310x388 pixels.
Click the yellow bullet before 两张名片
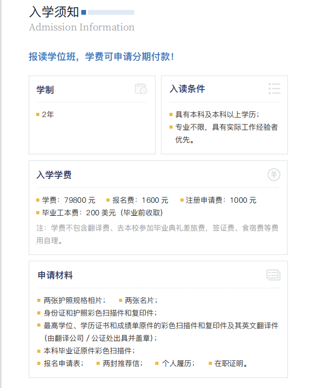coord(121,300)
